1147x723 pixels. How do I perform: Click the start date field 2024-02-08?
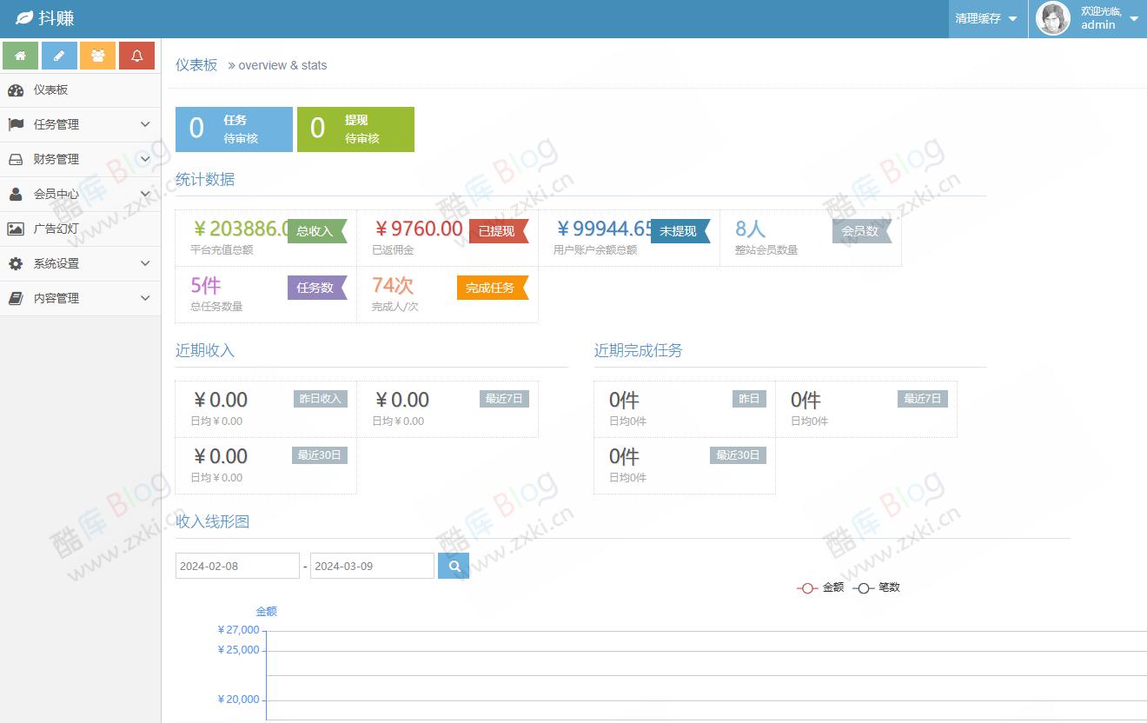point(237,566)
